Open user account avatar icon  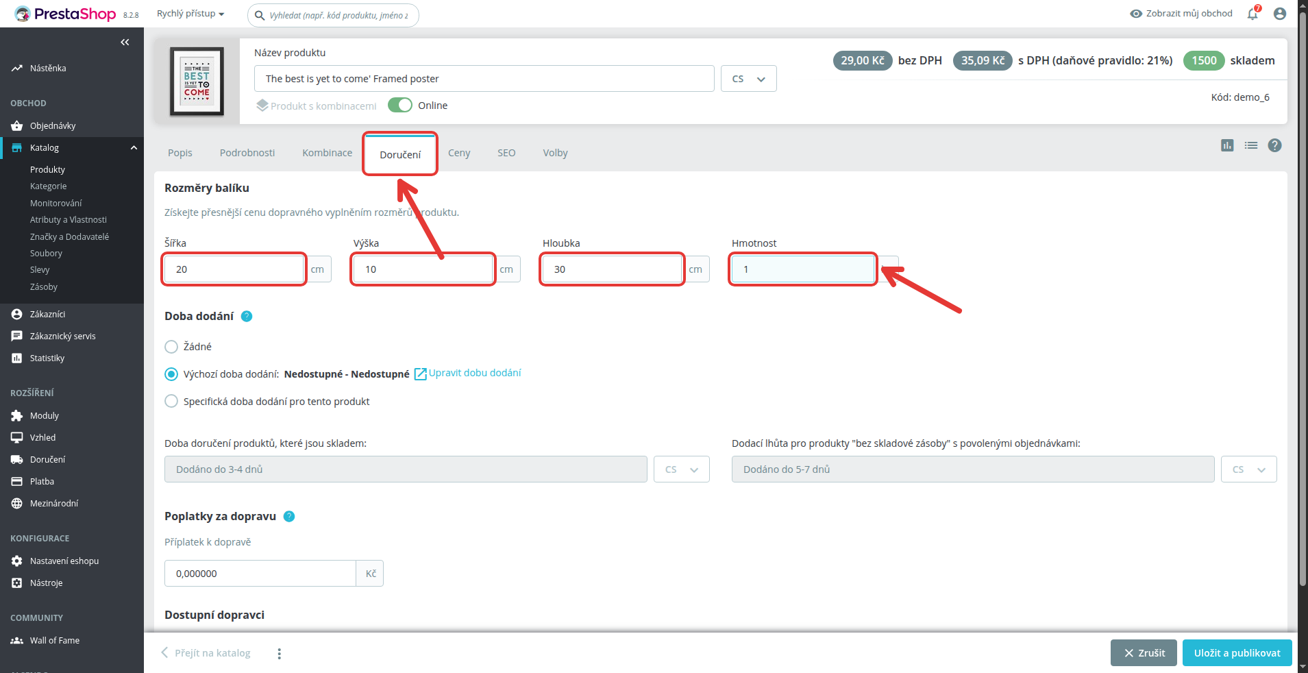click(x=1279, y=14)
